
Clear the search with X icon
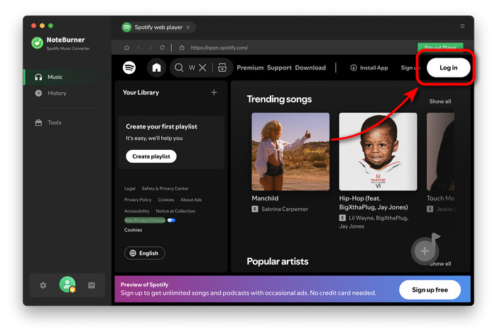click(x=203, y=67)
